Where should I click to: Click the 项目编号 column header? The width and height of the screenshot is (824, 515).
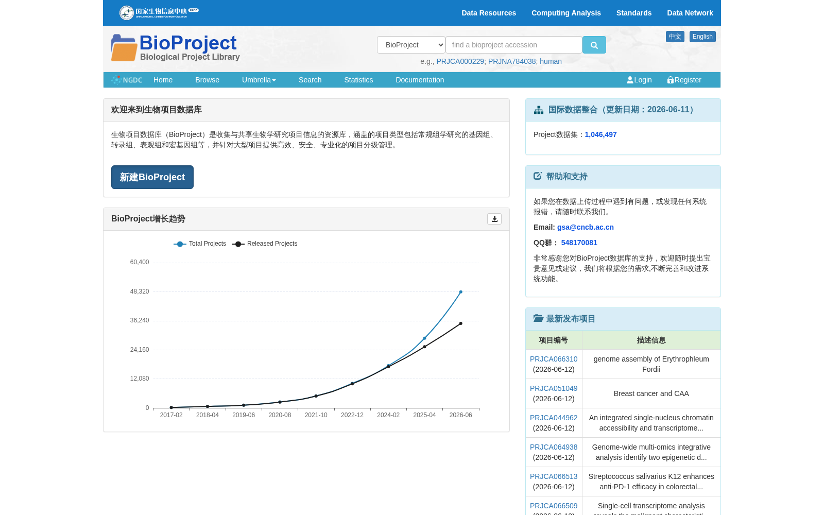554,340
